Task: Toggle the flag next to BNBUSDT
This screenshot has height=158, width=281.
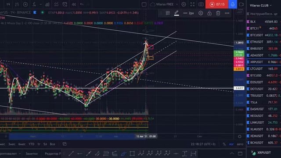Action: point(248,49)
